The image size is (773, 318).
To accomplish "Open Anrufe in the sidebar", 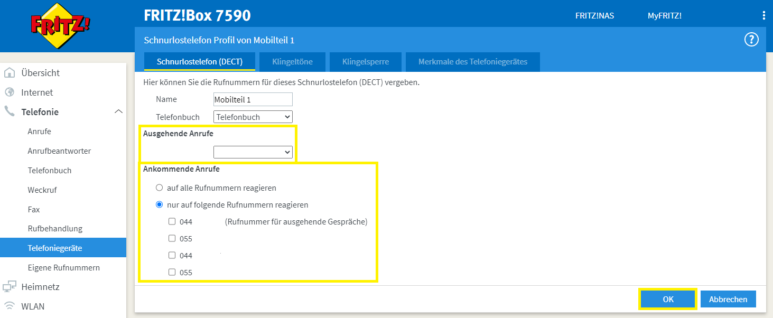I will [x=40, y=132].
